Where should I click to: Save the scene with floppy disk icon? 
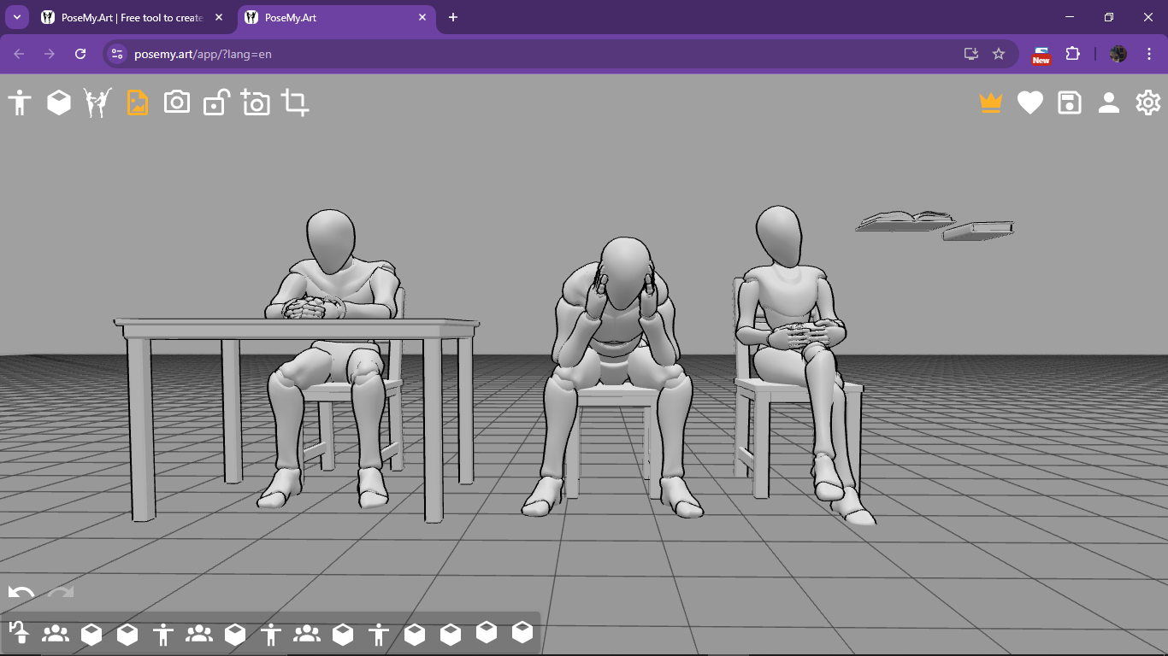(1070, 103)
